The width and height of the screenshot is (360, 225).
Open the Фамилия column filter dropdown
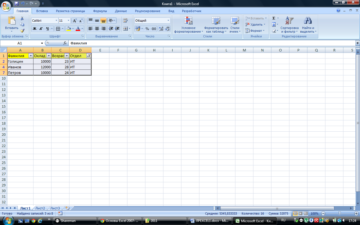point(31,56)
